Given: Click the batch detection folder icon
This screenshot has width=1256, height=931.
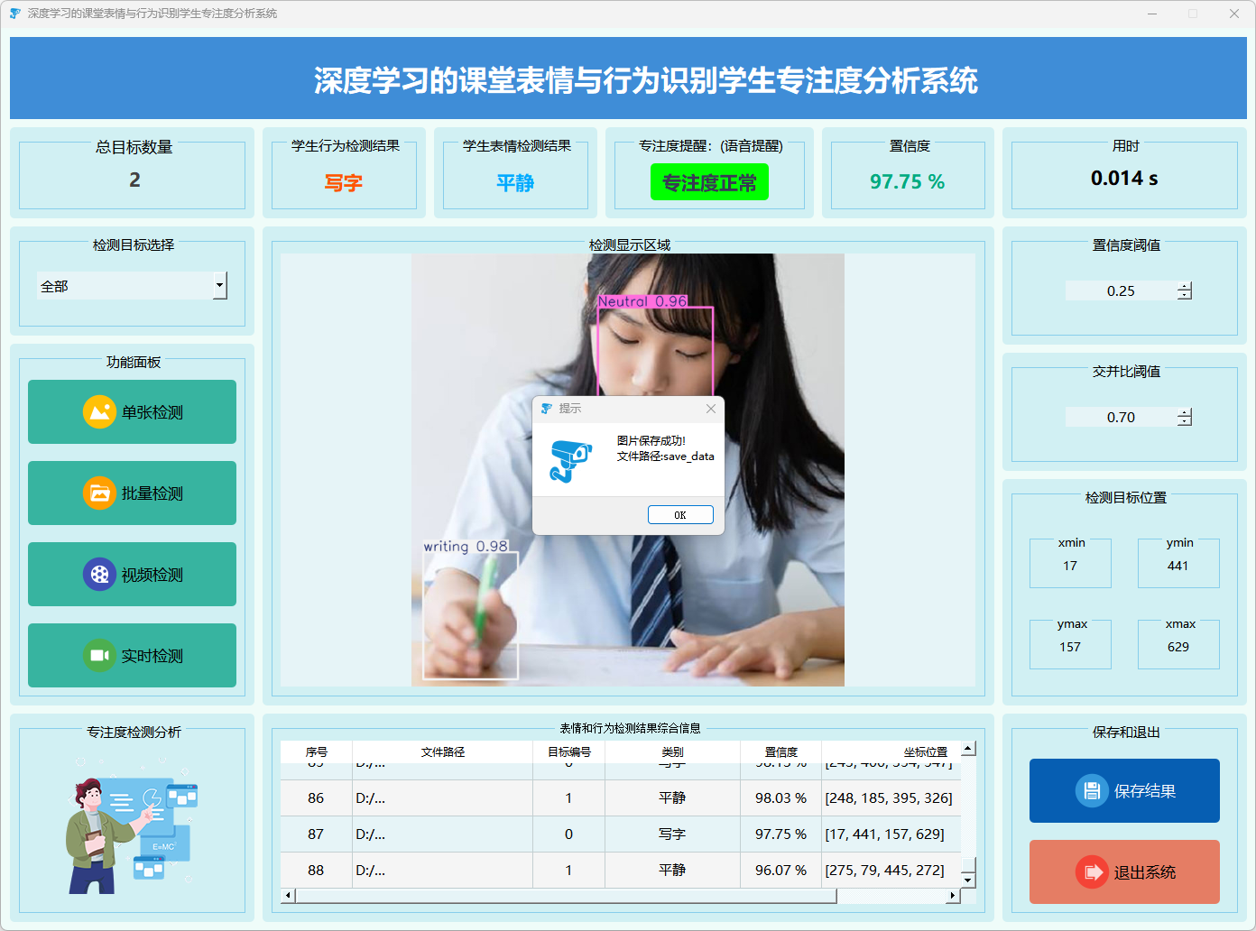Looking at the screenshot, I should (x=99, y=493).
